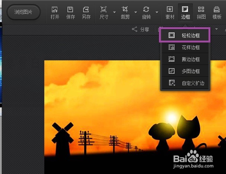This screenshot has width=226, height=174.
Task: Expand the dropdown arrow right of border menu
Action: [x=216, y=29]
